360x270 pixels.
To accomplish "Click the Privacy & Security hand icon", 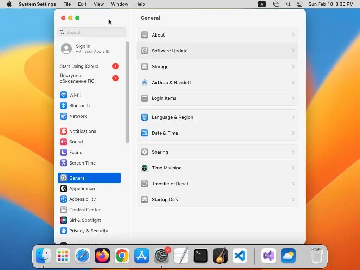I will [64, 231].
